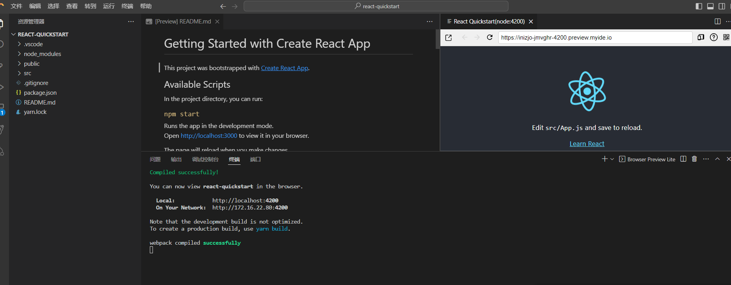The width and height of the screenshot is (731, 285).
Task: Reload the preview browser page
Action: click(x=490, y=37)
